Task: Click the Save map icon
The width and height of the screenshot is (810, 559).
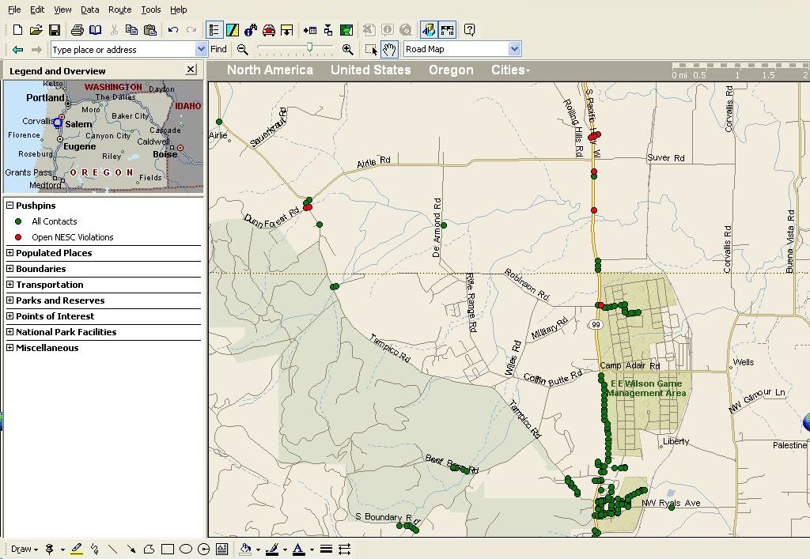Action: click(x=55, y=30)
